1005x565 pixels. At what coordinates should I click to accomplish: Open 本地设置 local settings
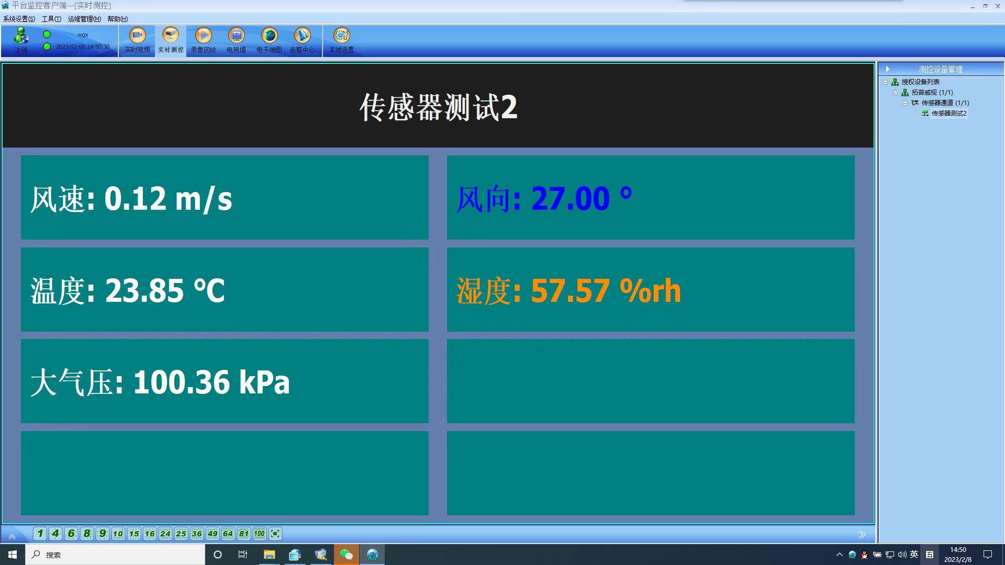[341, 40]
